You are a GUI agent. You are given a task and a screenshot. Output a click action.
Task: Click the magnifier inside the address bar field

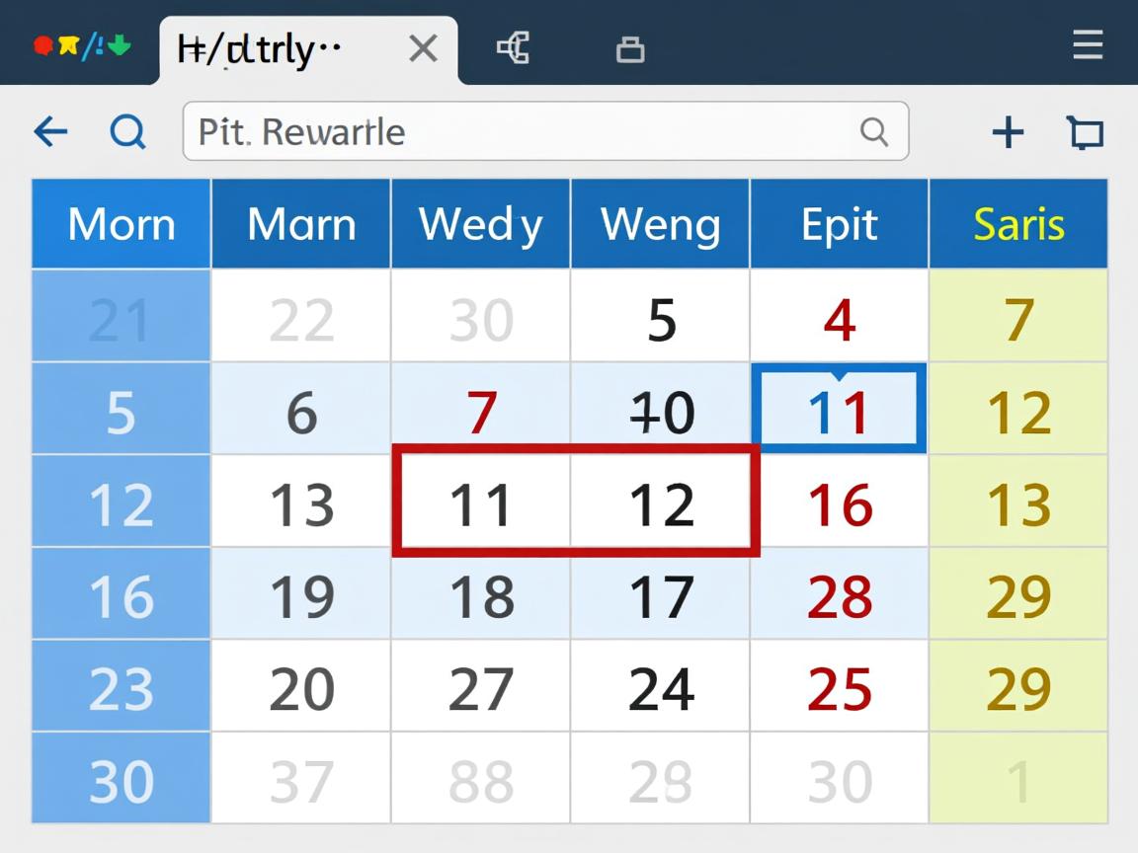coord(875,131)
